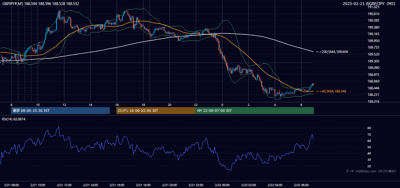400x188 pixels.
Task: Click RSI scale value 60
Action: pyautogui.click(x=369, y=141)
